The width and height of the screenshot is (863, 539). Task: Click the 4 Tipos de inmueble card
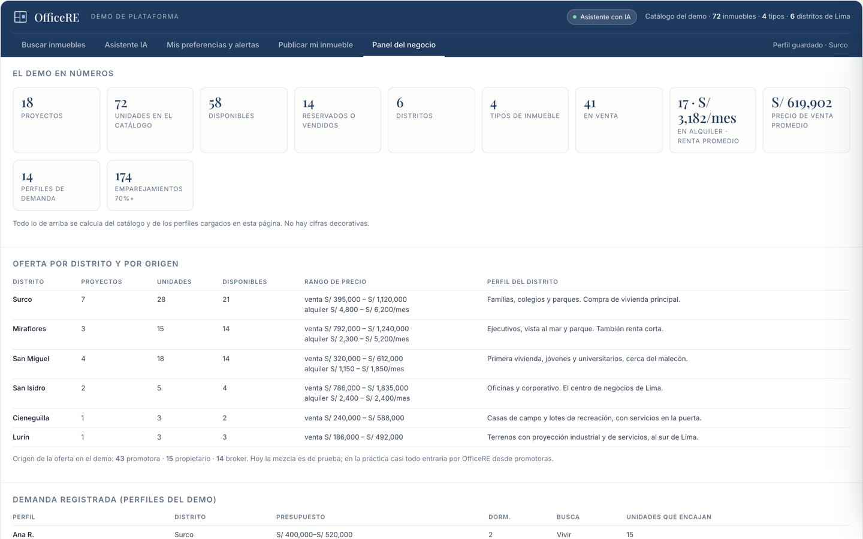525,120
